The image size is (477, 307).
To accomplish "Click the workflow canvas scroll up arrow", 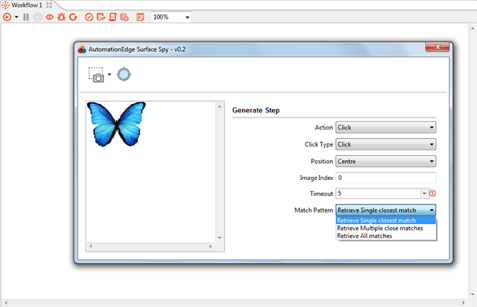I will 472,29.
